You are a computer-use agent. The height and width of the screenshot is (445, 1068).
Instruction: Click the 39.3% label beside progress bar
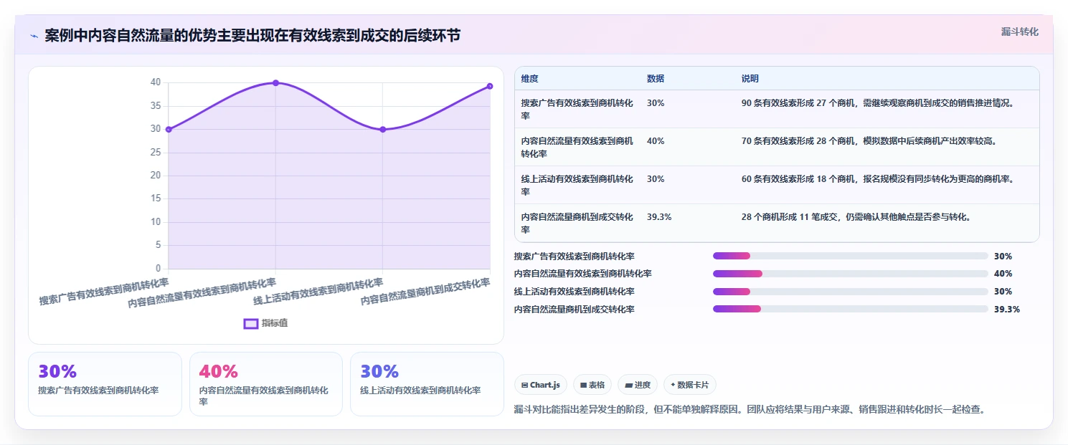pyautogui.click(x=1007, y=310)
